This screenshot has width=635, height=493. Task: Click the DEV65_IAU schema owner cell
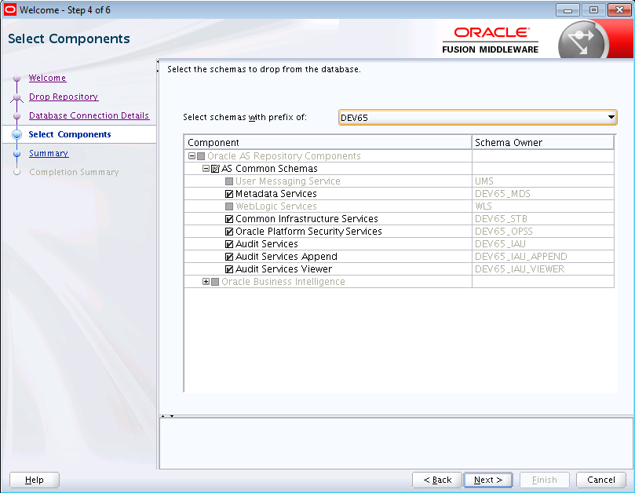[x=543, y=244]
